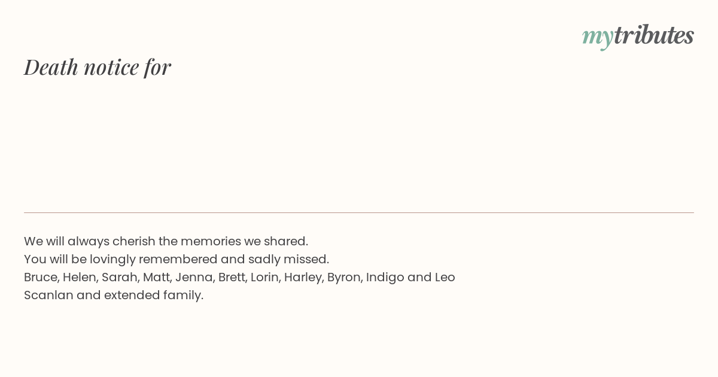
Task: Select the "Death notice for" heading
Action: tap(98, 67)
